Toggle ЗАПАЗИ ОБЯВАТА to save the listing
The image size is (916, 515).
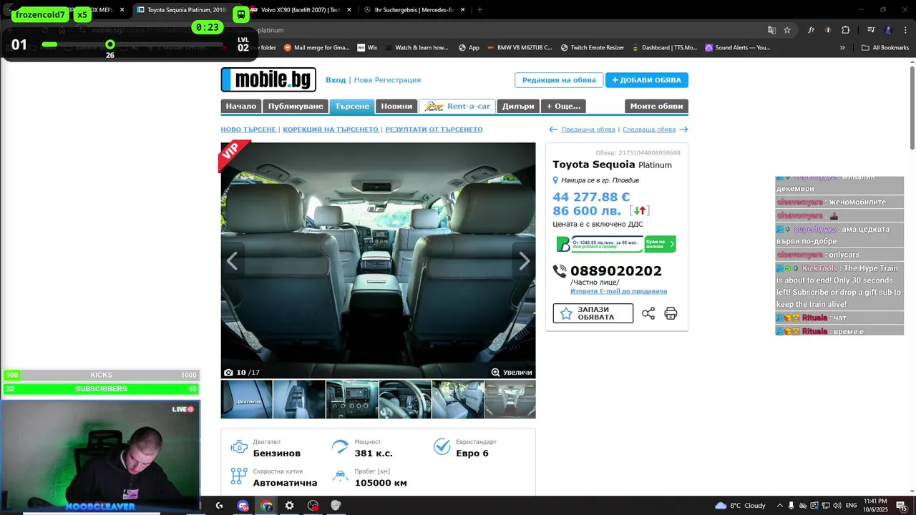click(593, 313)
